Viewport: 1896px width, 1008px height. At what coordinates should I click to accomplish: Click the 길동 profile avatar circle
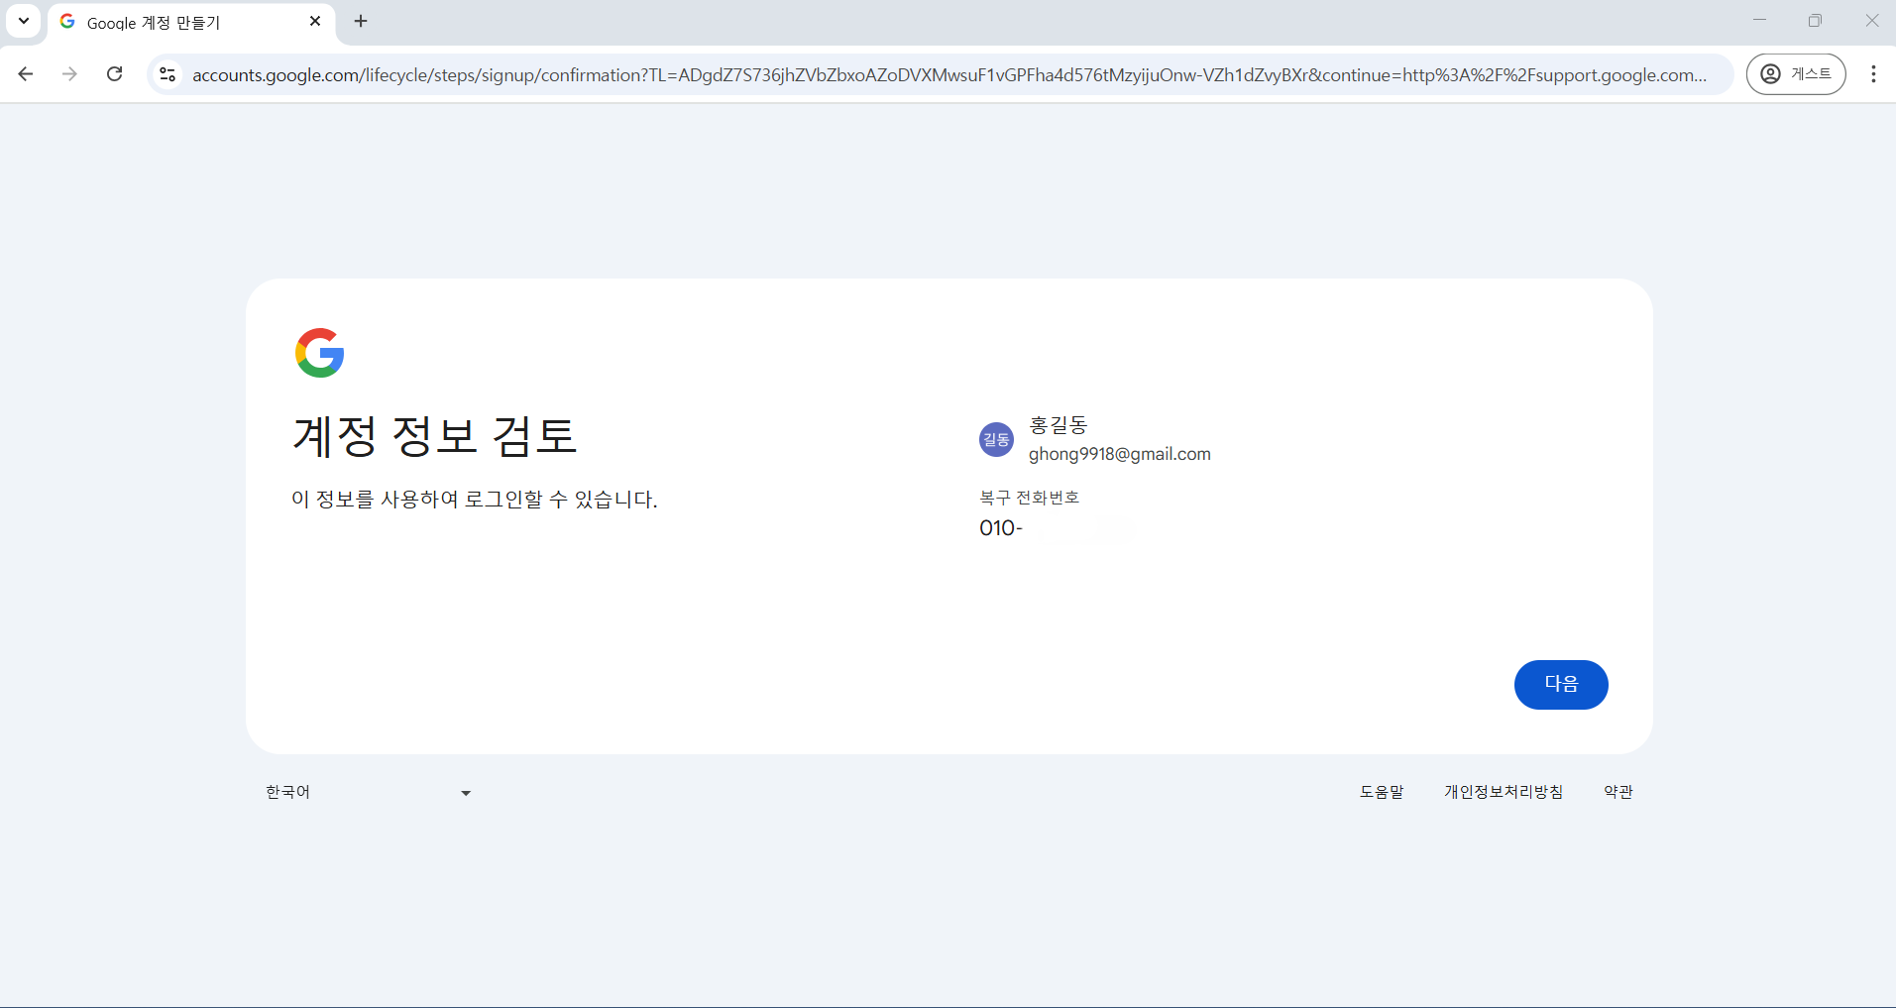point(996,439)
